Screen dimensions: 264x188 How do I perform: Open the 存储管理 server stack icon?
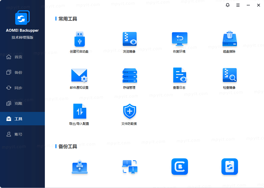click(130, 75)
